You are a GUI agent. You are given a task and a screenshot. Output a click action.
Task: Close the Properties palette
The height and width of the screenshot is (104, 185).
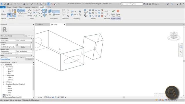click(34, 25)
